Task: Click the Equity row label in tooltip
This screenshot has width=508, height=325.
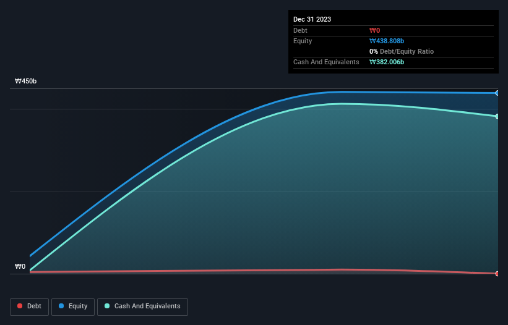Action: pos(303,41)
